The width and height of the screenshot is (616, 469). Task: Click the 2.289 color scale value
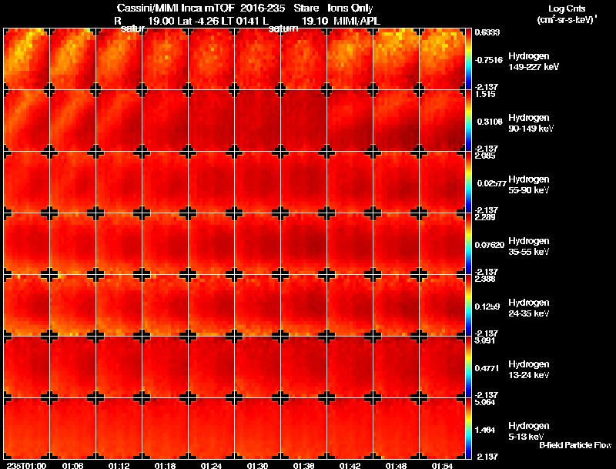click(x=485, y=217)
